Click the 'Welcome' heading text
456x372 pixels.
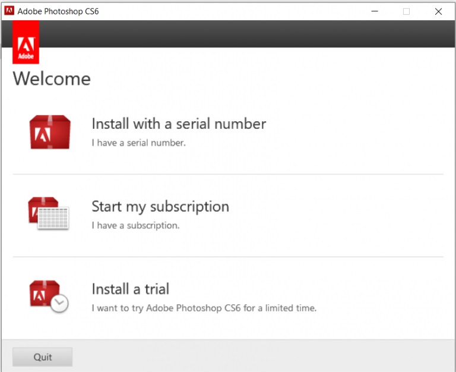point(52,78)
